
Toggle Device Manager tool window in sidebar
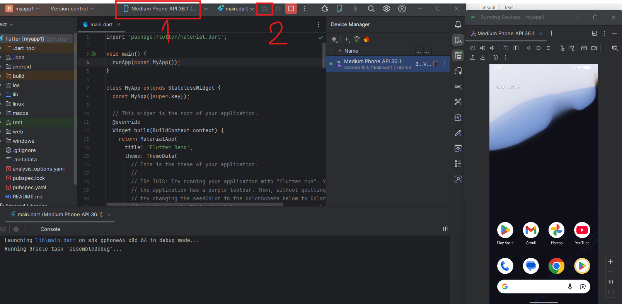tap(458, 40)
